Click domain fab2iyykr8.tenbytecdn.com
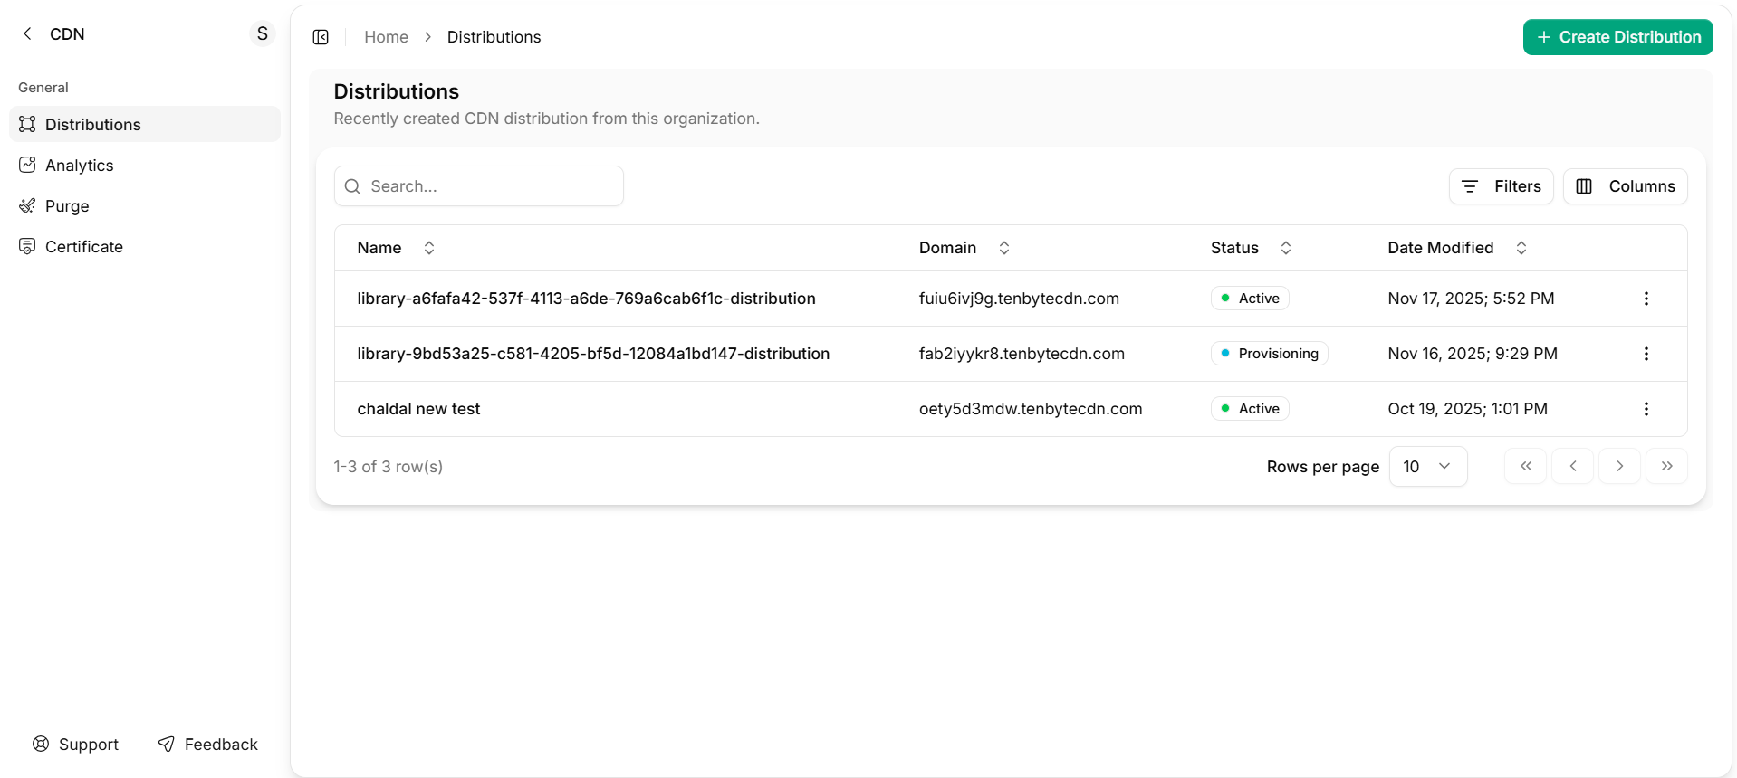The height and width of the screenshot is (778, 1737). (x=1022, y=354)
